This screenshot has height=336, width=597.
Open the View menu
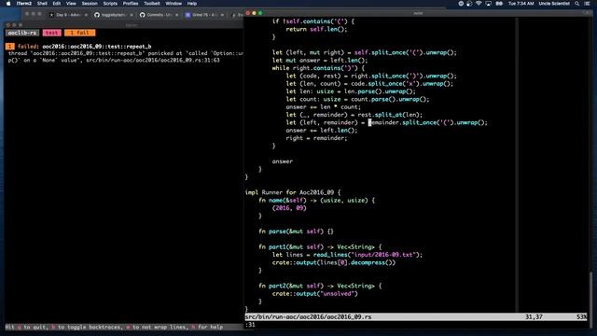pyautogui.click(x=71, y=4)
